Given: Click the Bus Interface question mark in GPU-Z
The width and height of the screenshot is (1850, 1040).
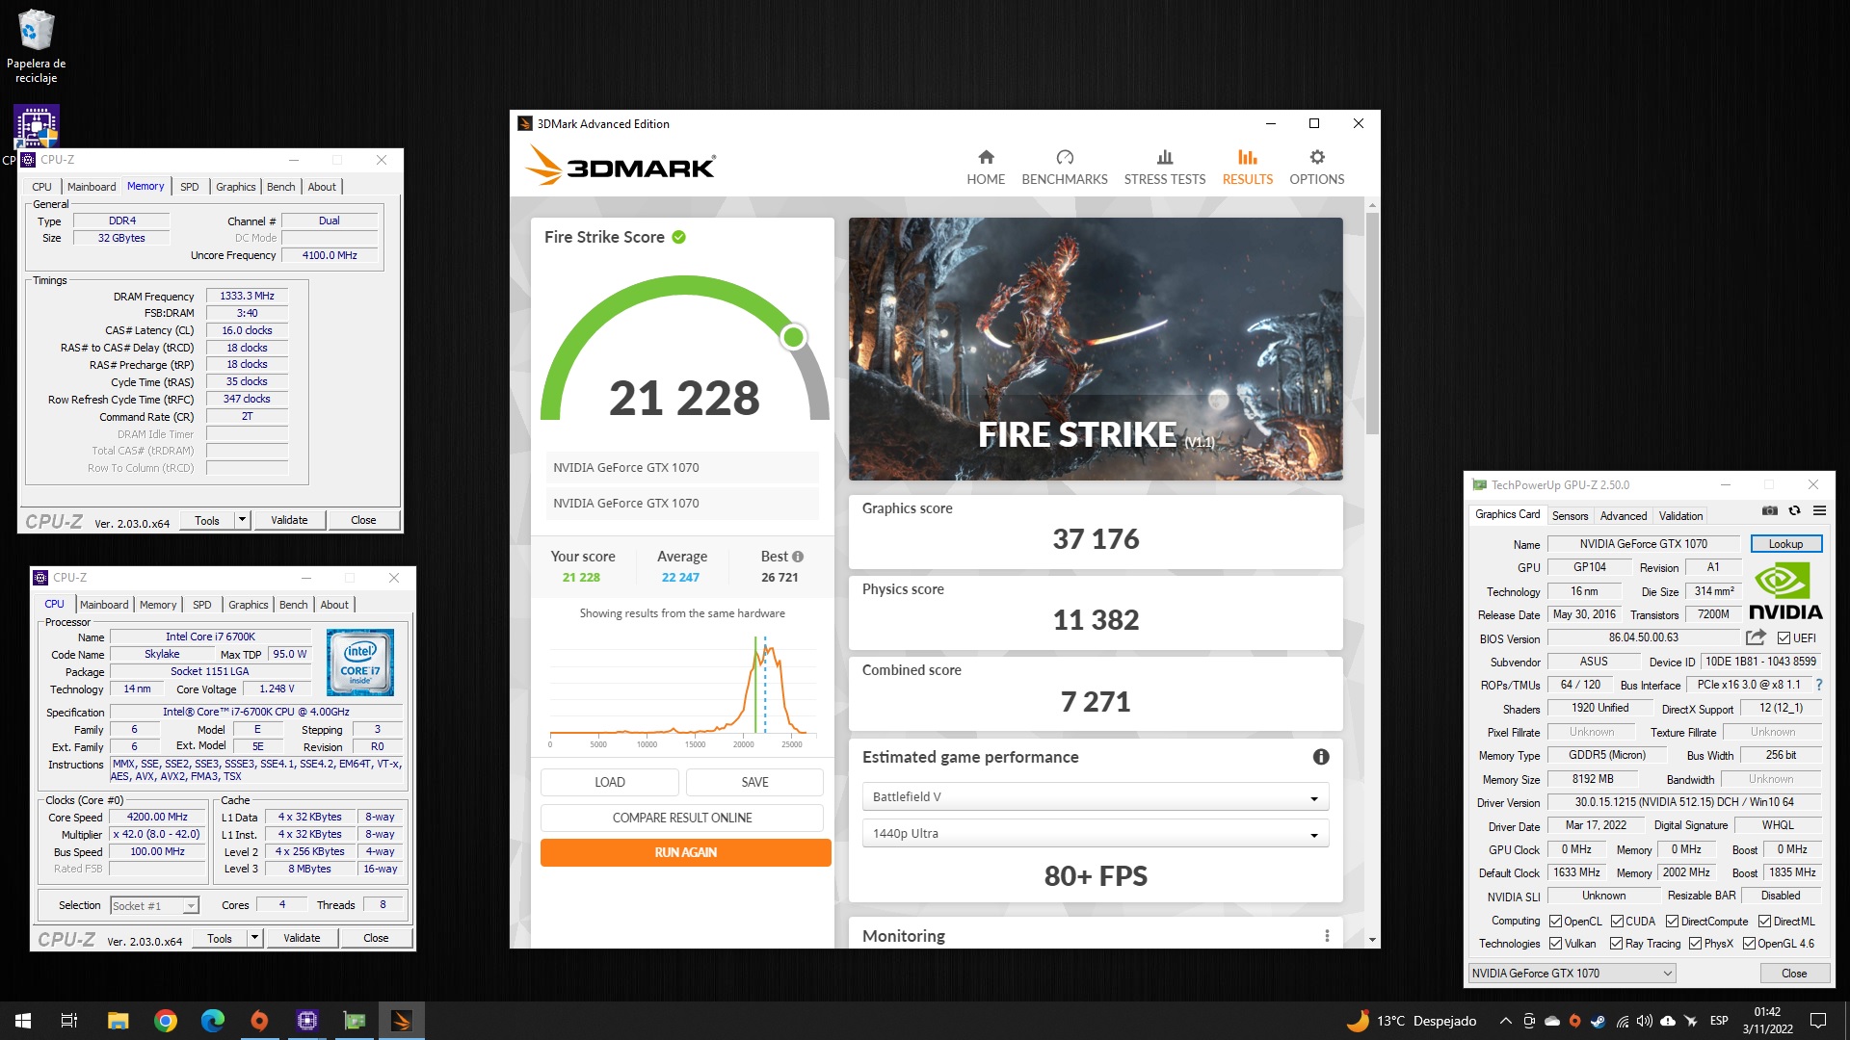Looking at the screenshot, I should (x=1819, y=685).
